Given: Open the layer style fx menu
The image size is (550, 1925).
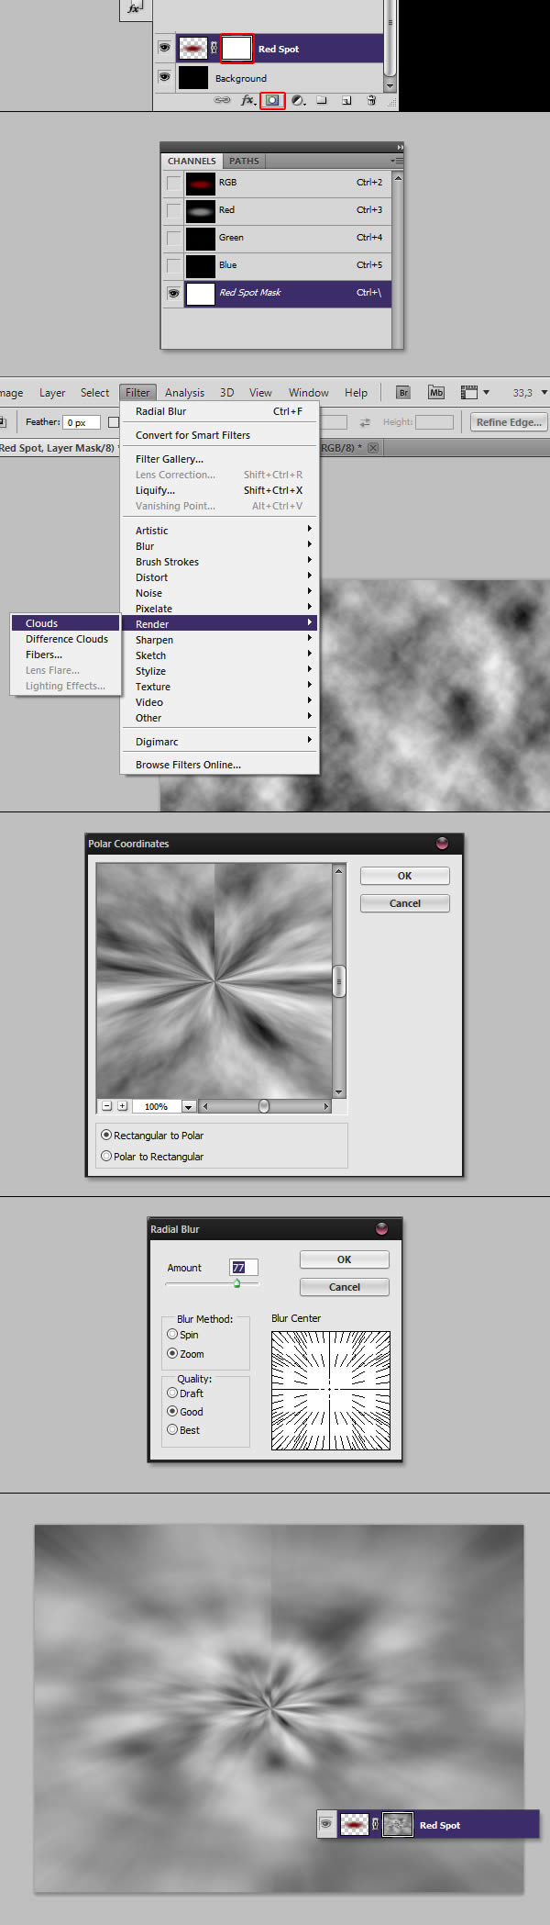Looking at the screenshot, I should [x=247, y=100].
